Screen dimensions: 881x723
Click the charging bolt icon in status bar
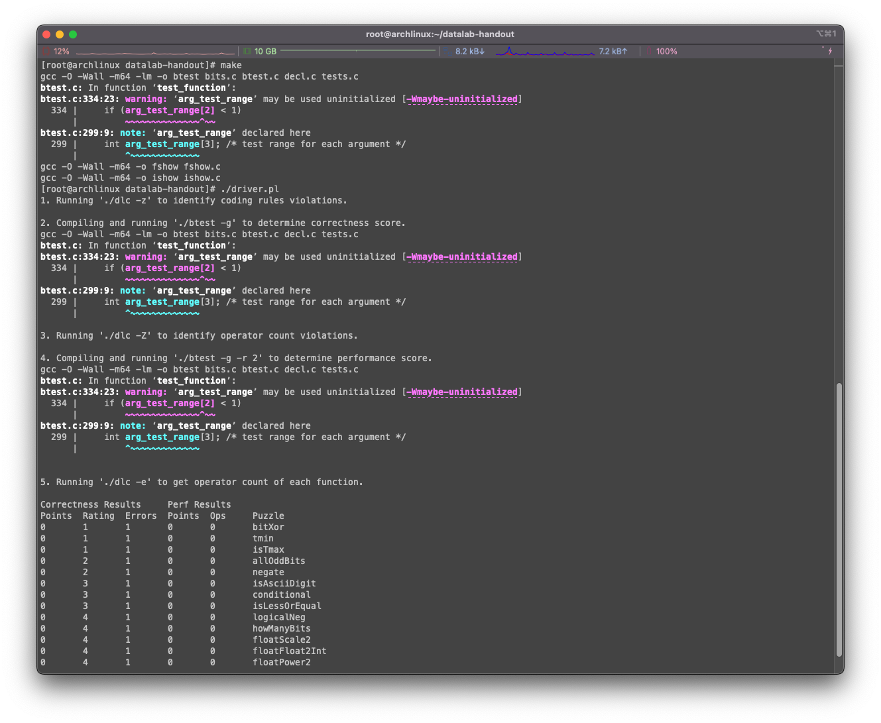(830, 51)
